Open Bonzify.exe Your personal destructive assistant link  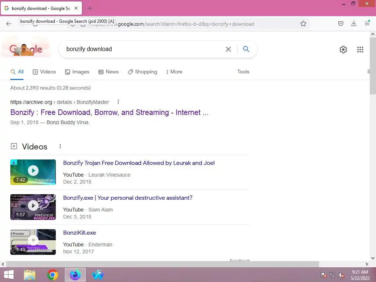coord(127,198)
